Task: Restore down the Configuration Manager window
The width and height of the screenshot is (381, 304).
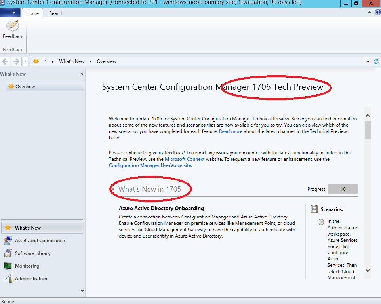Action: coord(356,4)
